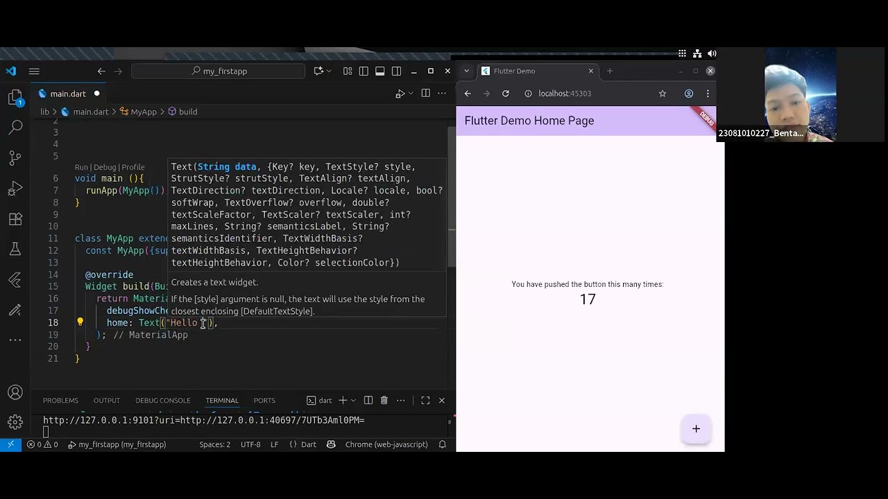Switch to the Terminal panel tab

click(x=222, y=401)
